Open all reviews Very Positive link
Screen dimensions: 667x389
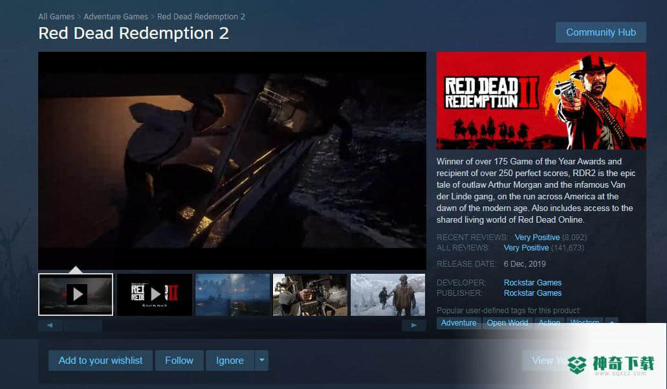click(x=526, y=248)
